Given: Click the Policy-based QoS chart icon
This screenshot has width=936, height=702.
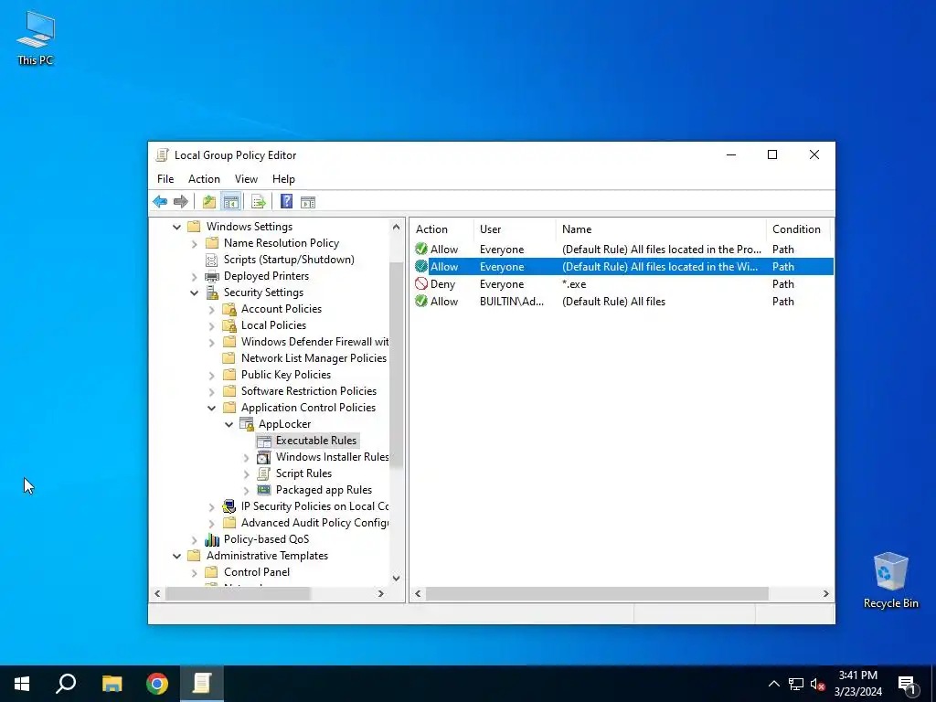Looking at the screenshot, I should point(212,539).
